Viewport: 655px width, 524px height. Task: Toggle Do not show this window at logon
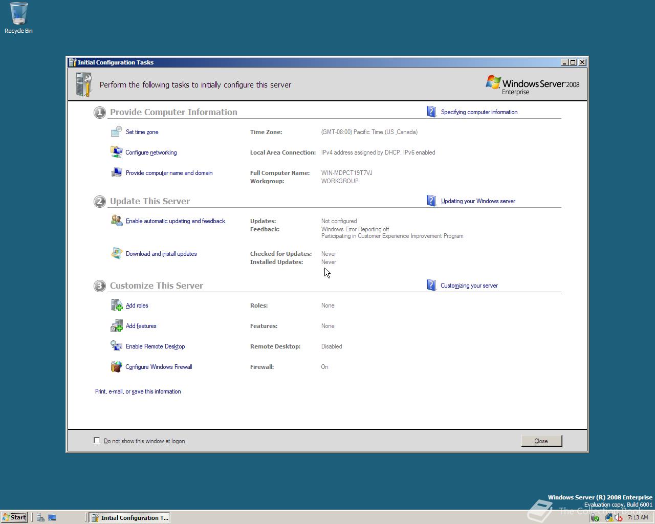point(97,440)
